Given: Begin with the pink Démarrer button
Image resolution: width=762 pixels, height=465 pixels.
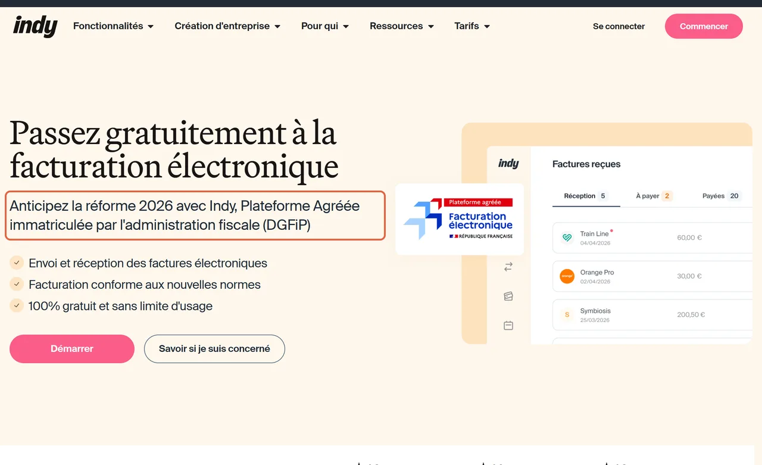Looking at the screenshot, I should coord(72,349).
